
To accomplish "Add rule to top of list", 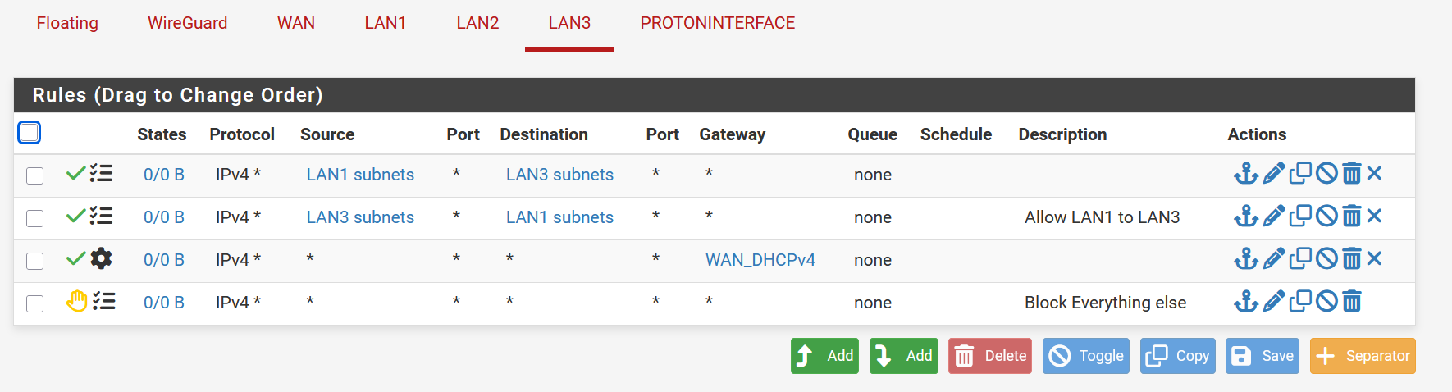I will [824, 356].
